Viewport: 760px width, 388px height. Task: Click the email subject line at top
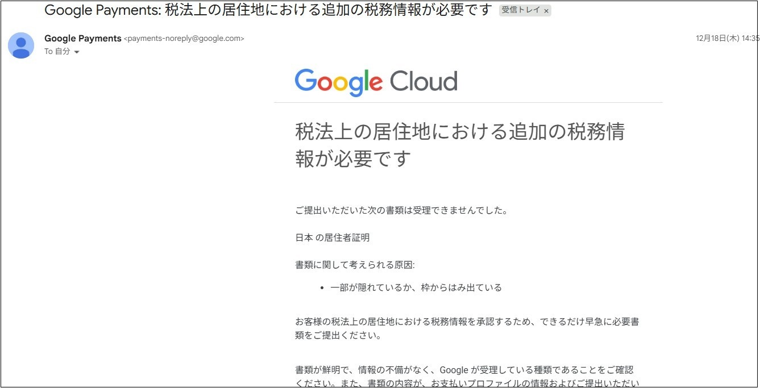click(x=267, y=10)
